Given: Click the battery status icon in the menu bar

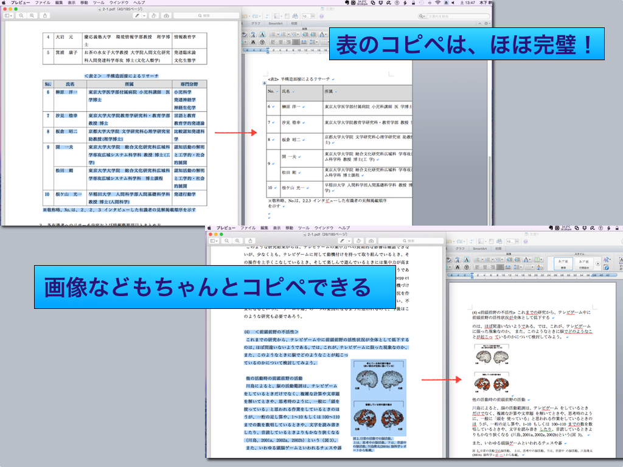Looking at the screenshot, I should click(x=405, y=3).
